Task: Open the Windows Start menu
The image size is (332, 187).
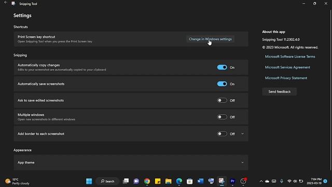Action: coord(89,181)
